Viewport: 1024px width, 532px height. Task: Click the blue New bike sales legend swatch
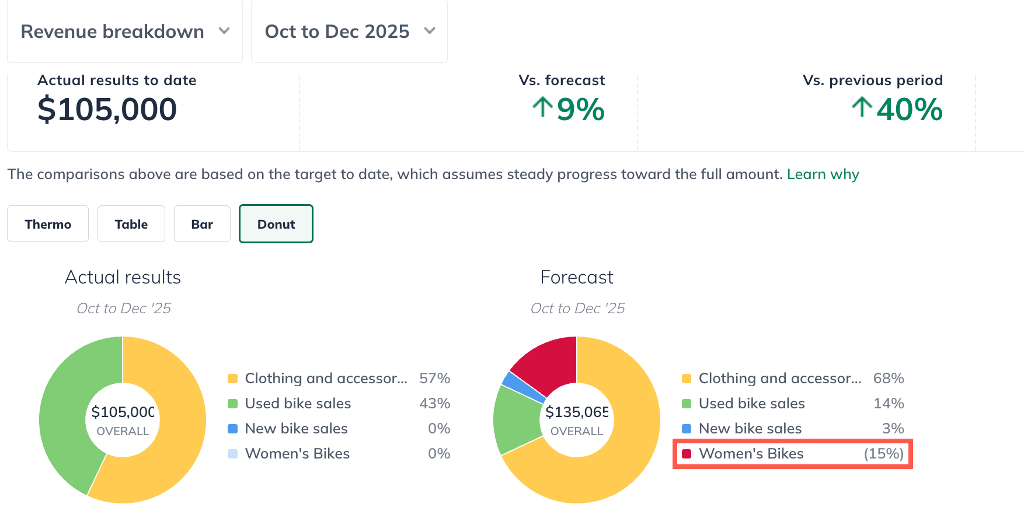coord(233,428)
